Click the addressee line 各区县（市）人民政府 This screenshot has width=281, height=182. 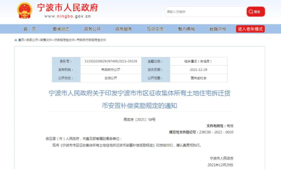point(84,139)
